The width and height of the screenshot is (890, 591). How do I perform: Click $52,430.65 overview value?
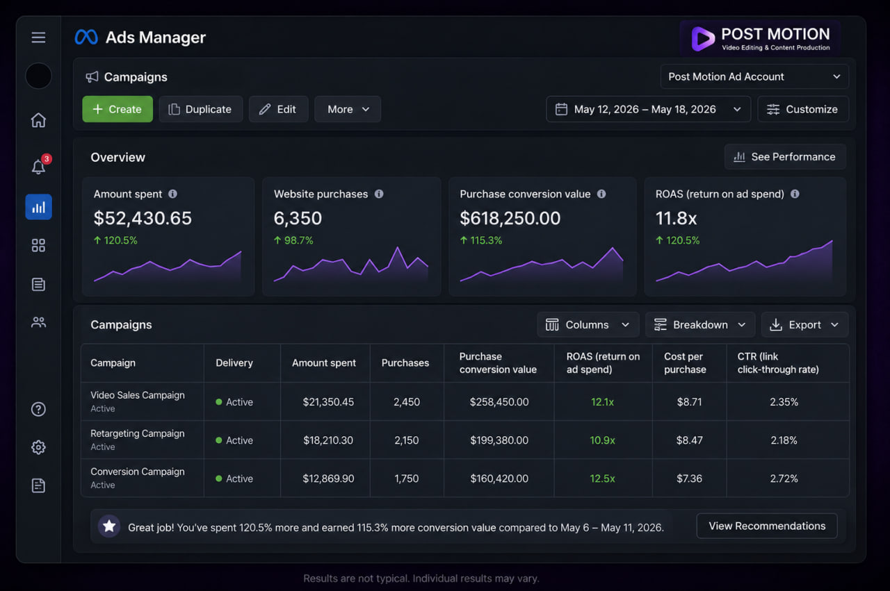pos(143,218)
